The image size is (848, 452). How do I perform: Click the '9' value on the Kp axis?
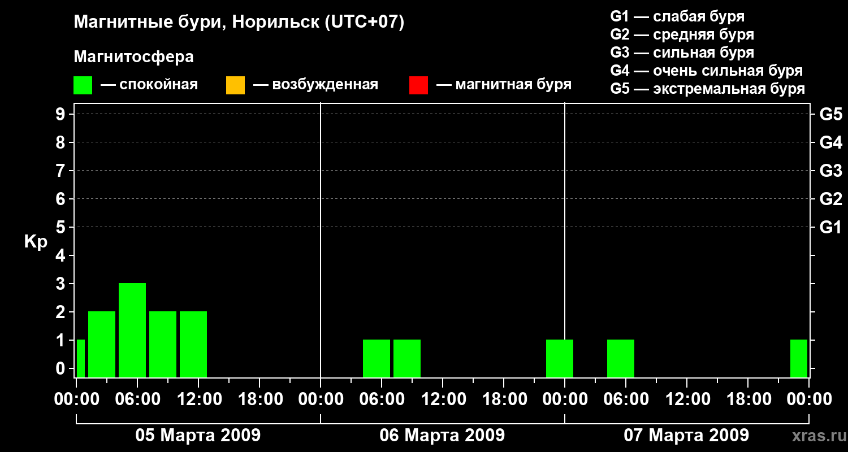62,114
